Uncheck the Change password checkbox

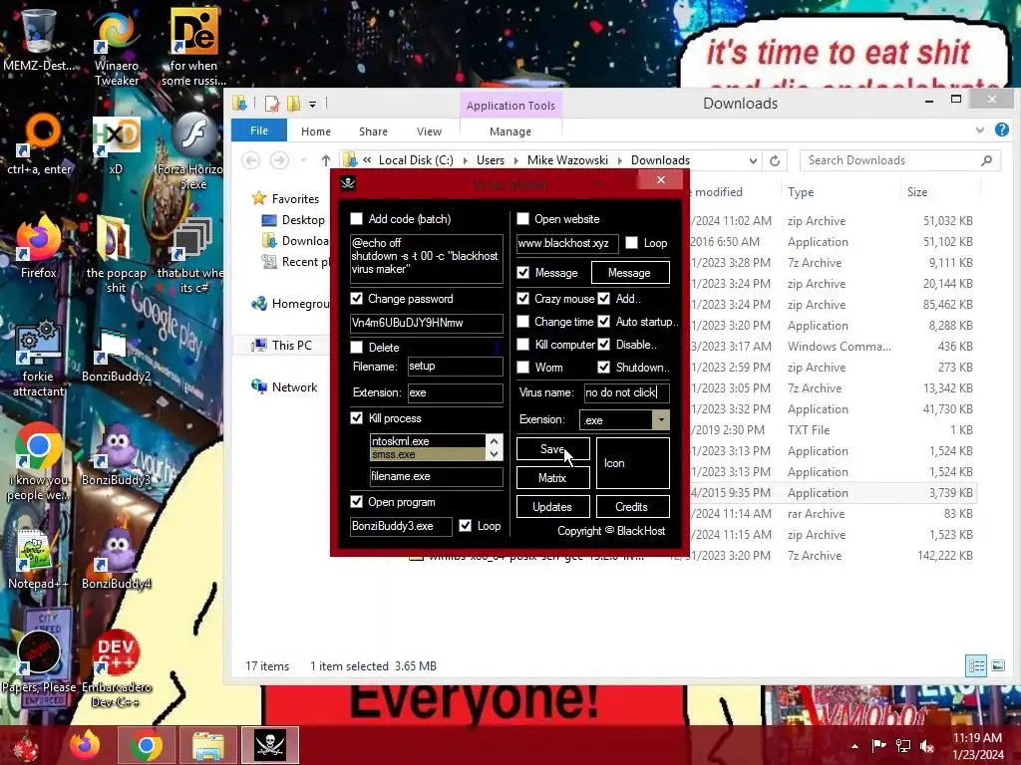(x=356, y=299)
